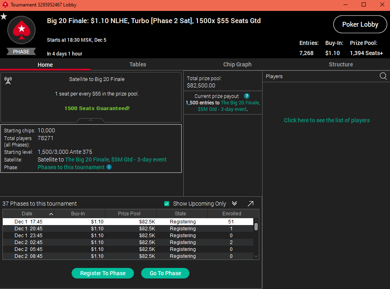This screenshot has height=289, width=390.
Task: Pop out the phases list with the arrow icon
Action: [250, 204]
